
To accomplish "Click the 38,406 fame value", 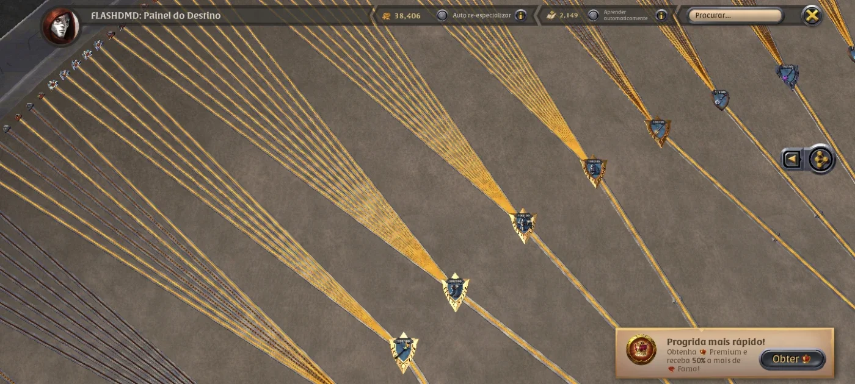I will pyautogui.click(x=407, y=16).
